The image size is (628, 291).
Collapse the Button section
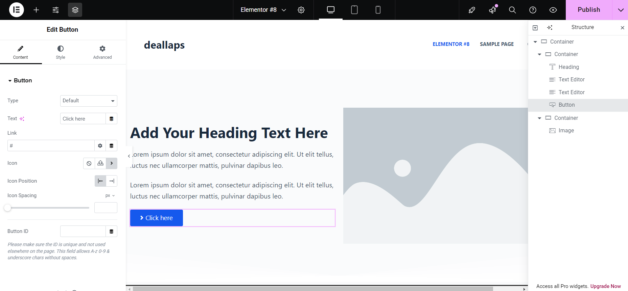point(20,80)
